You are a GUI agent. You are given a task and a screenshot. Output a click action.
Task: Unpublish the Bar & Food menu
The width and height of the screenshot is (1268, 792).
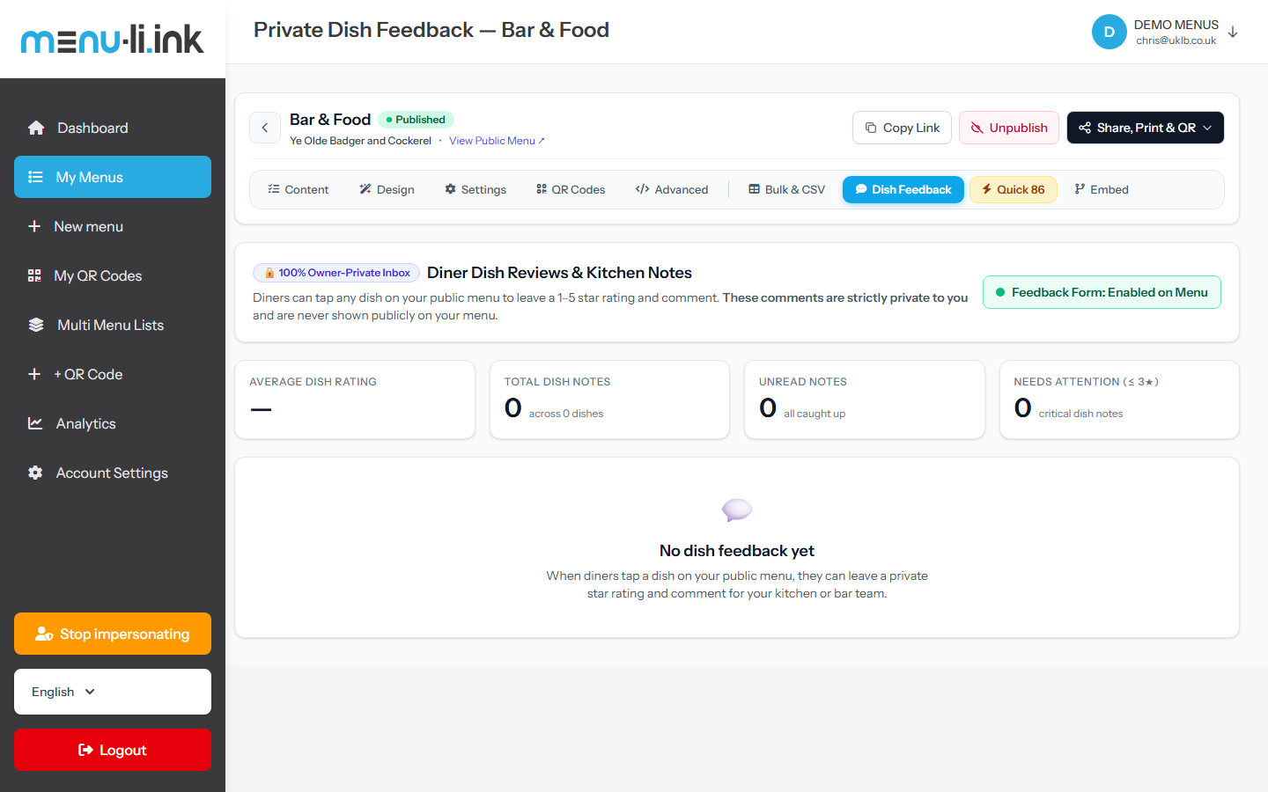(1009, 128)
